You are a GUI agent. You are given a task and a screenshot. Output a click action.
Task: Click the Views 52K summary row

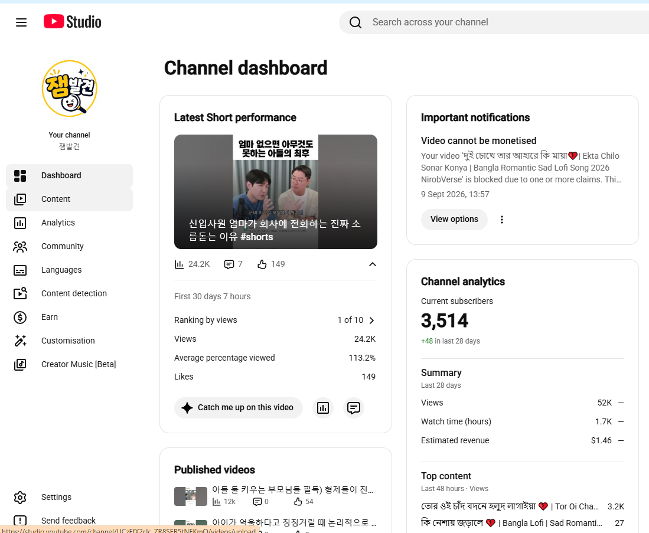(x=523, y=403)
